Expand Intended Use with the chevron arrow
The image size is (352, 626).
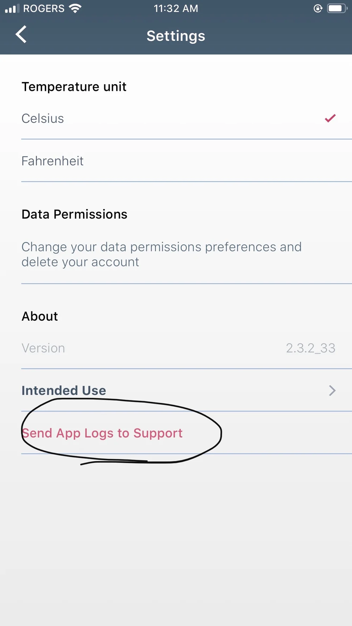(332, 390)
